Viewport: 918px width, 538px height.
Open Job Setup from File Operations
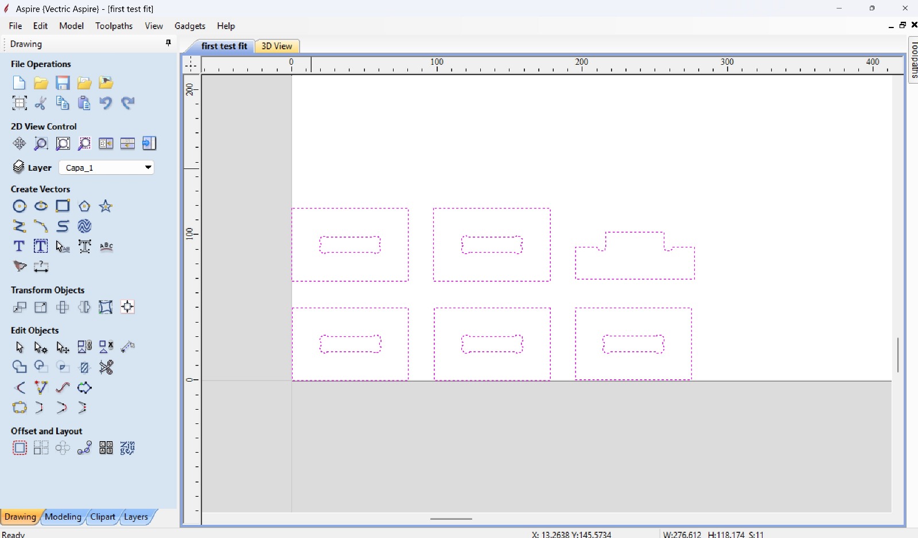20,103
